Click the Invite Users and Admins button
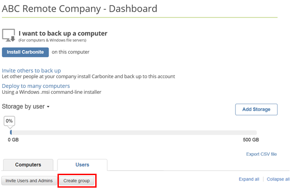Image resolution: width=292 pixels, height=189 pixels. tap(29, 180)
